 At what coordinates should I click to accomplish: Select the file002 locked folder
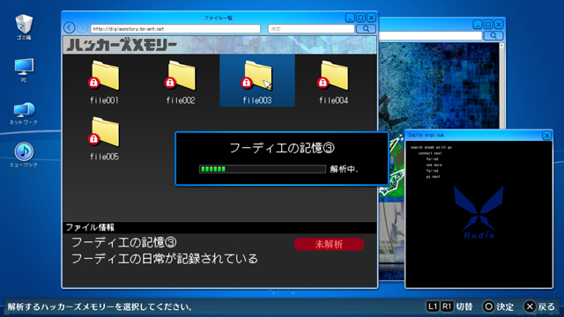click(x=181, y=82)
